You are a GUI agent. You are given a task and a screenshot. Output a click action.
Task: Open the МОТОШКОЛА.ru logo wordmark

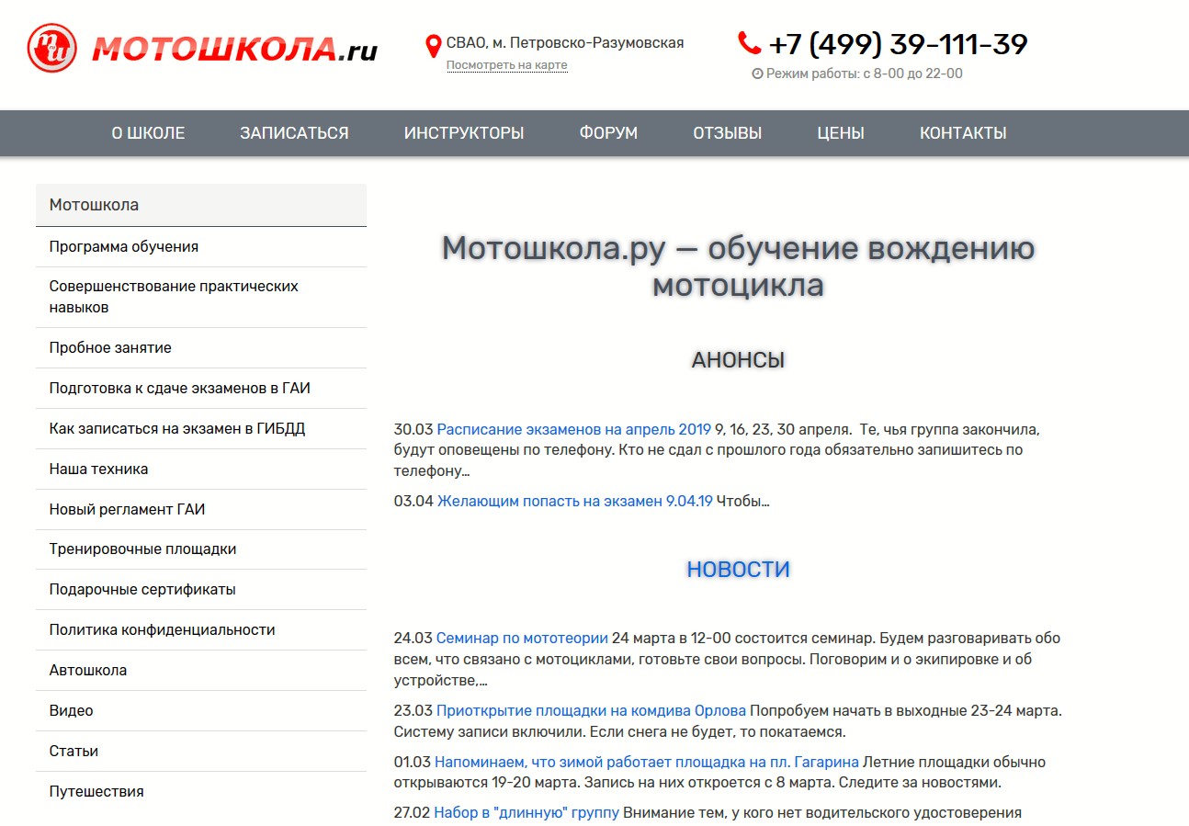pos(234,49)
